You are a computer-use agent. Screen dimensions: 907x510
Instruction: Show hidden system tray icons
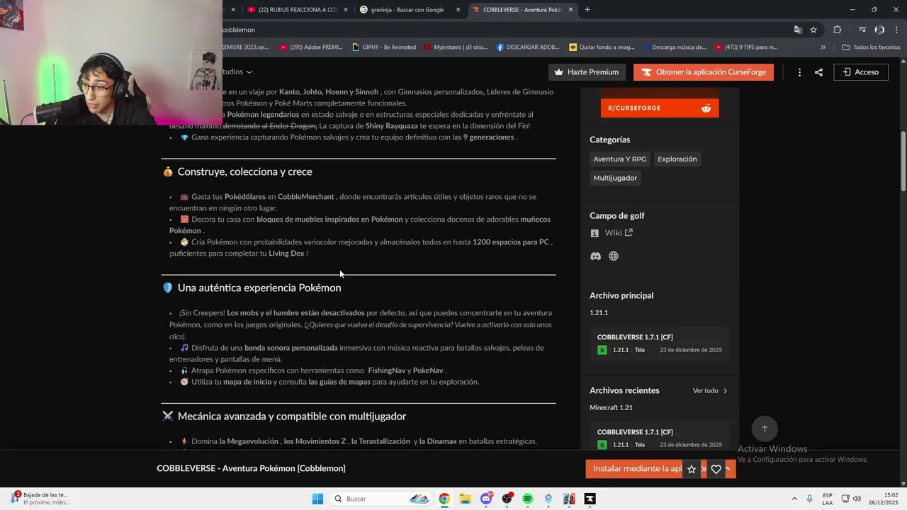point(794,499)
